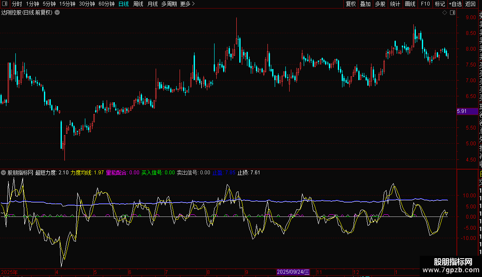
Task: Open F10 company info
Action: (425, 4)
